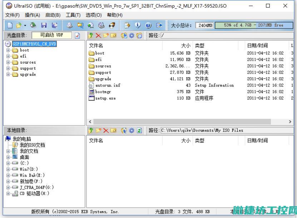Expand the Win7(D:) drive node

click(x=8, y=169)
